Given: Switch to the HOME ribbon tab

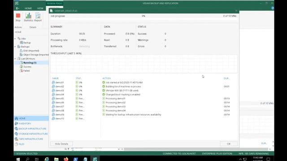Looking at the screenshot, I should click(28, 8).
